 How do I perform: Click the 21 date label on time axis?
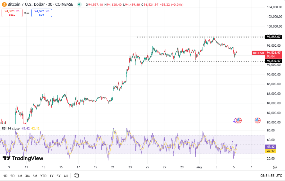point(113,167)
